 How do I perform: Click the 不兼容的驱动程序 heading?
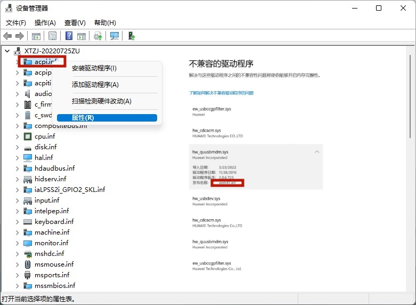pos(221,64)
